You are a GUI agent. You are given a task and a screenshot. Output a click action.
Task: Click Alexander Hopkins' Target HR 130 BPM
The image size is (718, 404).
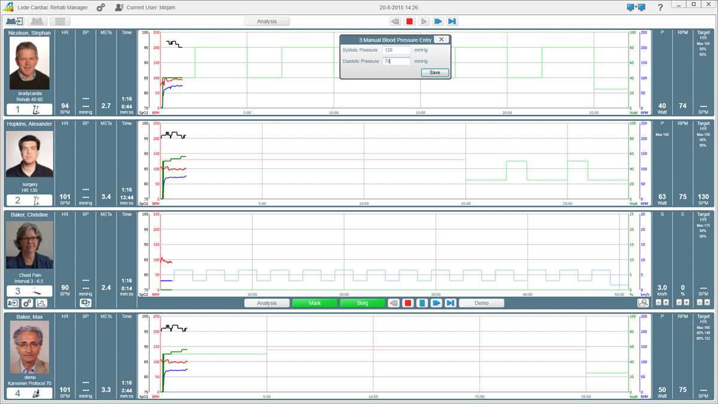coord(703,199)
